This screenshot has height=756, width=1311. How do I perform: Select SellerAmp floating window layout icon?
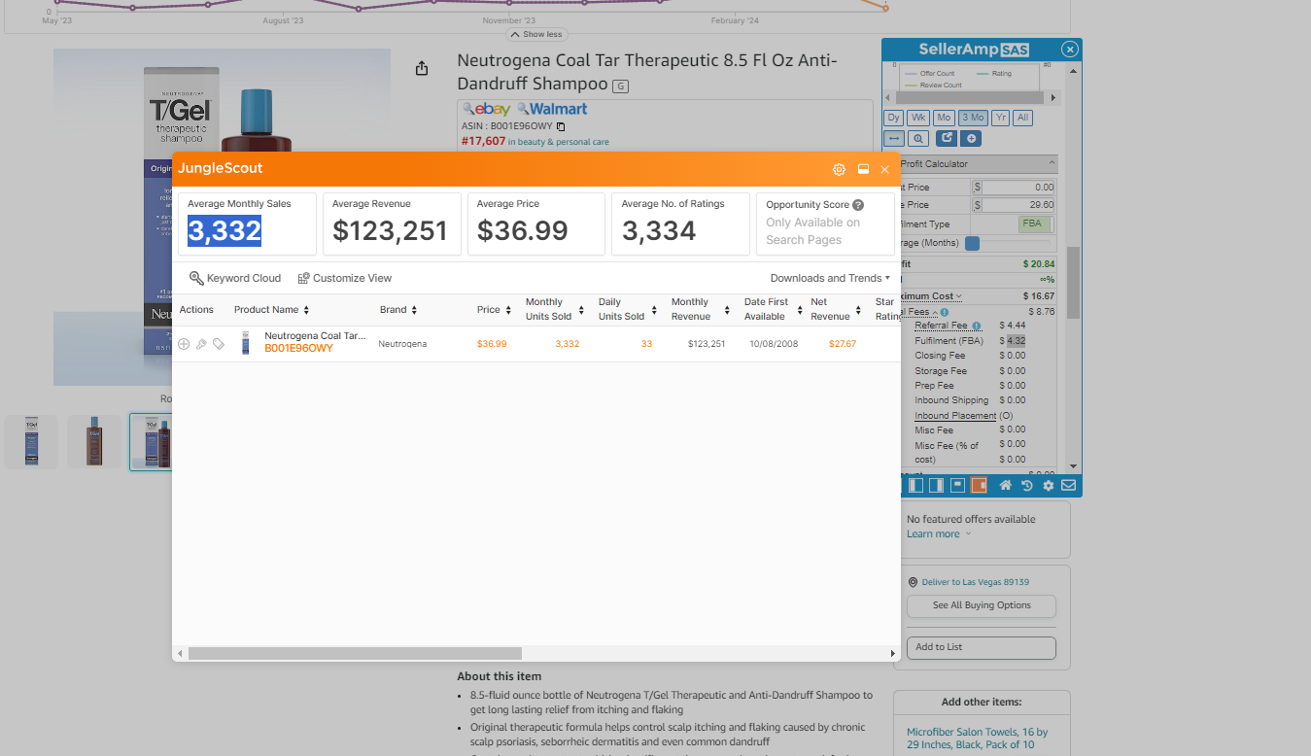(x=957, y=485)
